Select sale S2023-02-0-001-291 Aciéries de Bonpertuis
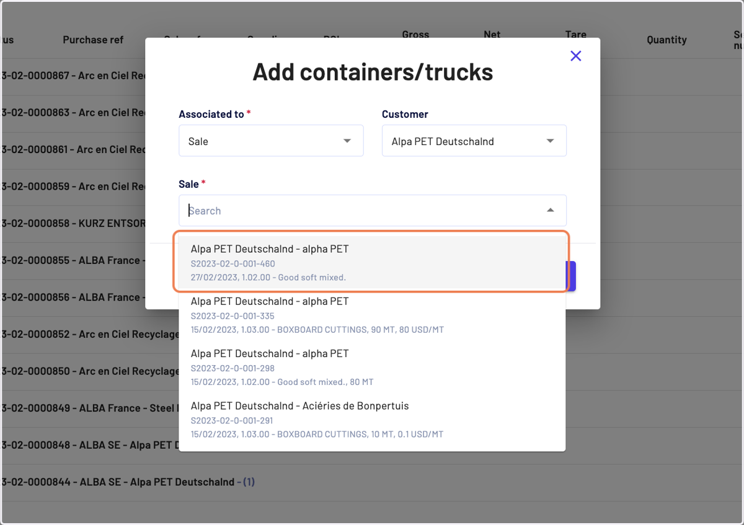Viewport: 744px width, 525px height. 372,420
